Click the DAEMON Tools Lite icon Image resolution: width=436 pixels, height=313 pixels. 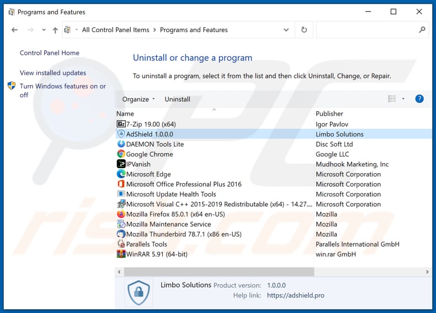[121, 144]
